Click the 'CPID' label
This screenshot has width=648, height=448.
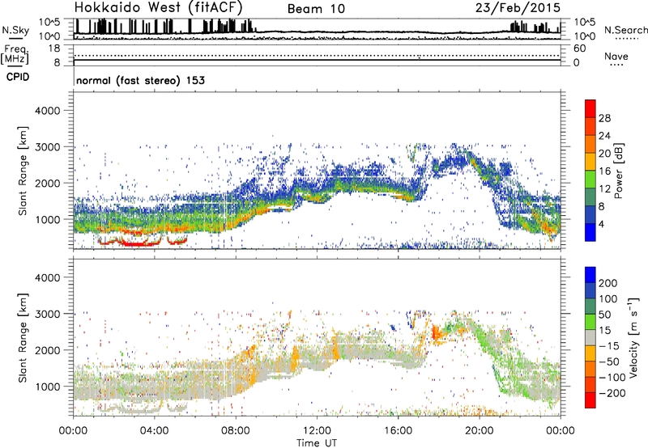(x=18, y=77)
